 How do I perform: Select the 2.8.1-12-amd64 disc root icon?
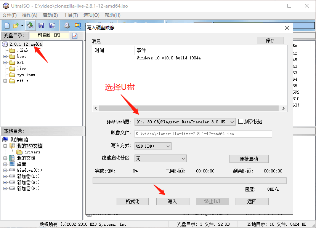pyautogui.click(x=5, y=44)
